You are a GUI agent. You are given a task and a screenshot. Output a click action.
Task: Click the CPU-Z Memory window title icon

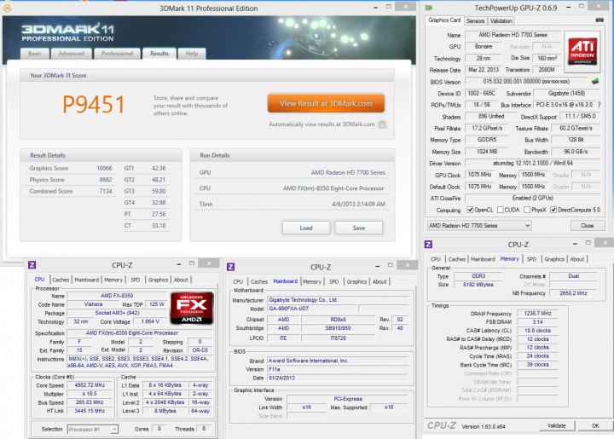point(428,244)
